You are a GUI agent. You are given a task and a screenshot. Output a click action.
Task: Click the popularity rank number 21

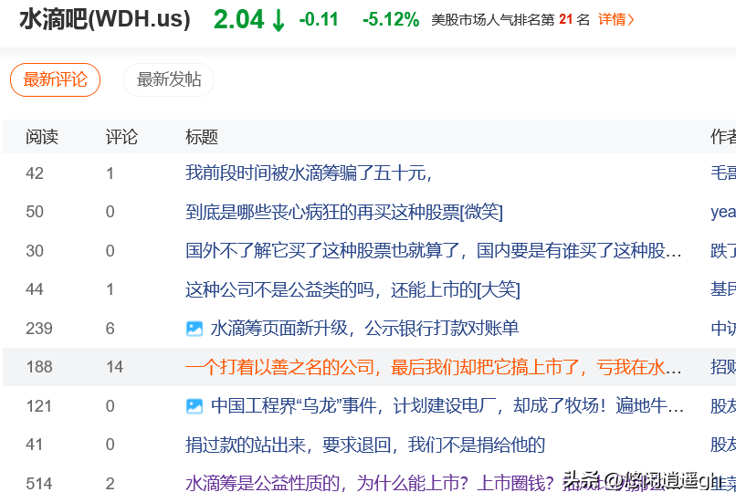click(565, 19)
